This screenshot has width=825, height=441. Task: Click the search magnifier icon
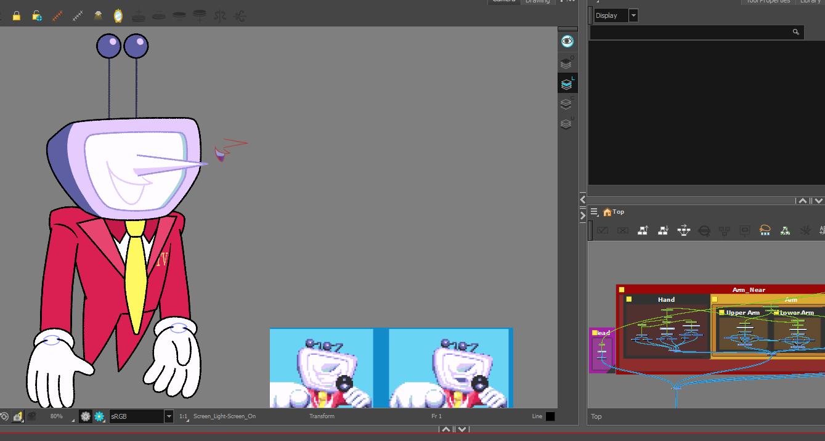pos(795,32)
